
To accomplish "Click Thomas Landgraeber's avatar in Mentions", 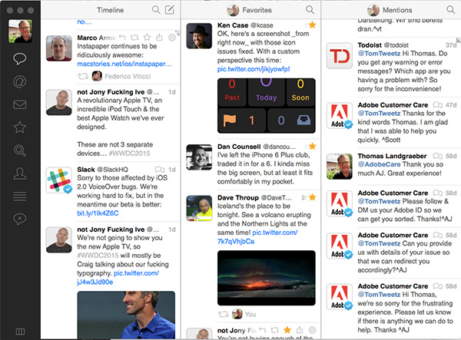I will [x=340, y=167].
